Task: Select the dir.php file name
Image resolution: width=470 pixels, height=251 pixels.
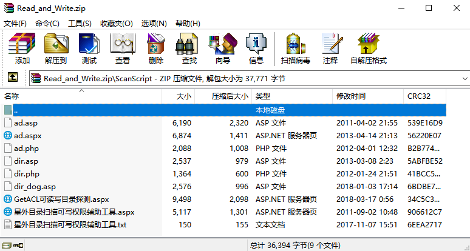Action: point(27,174)
